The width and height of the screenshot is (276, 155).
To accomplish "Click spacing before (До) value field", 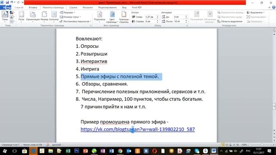I will coord(179,17).
